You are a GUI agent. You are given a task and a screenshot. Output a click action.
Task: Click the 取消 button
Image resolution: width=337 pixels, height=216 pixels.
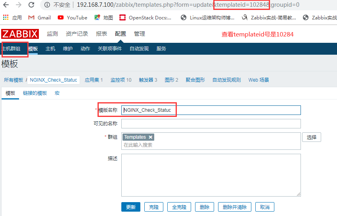[264, 207]
